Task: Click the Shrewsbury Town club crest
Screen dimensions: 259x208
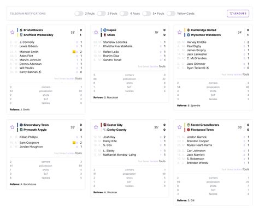Action: pyautogui.click(x=21, y=125)
